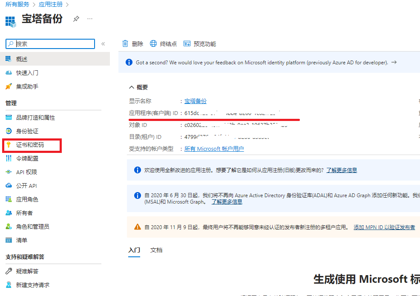Open 终结点 globe icon in toolbar
The width and height of the screenshot is (420, 296).
tap(153, 43)
